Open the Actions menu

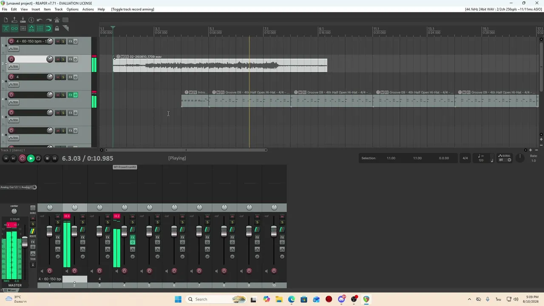(x=88, y=9)
